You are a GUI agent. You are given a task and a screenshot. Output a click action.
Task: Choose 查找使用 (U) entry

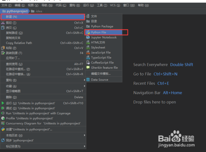tap(43, 64)
